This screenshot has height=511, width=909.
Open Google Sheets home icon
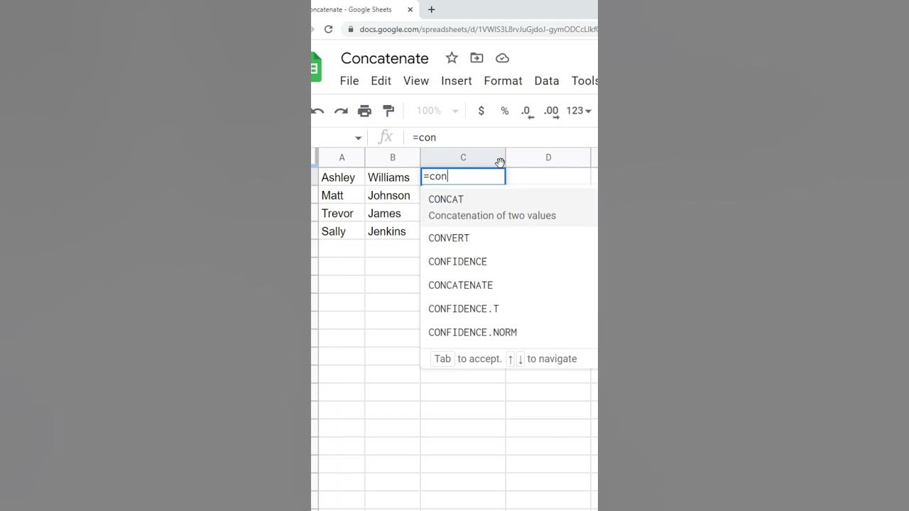click(316, 68)
